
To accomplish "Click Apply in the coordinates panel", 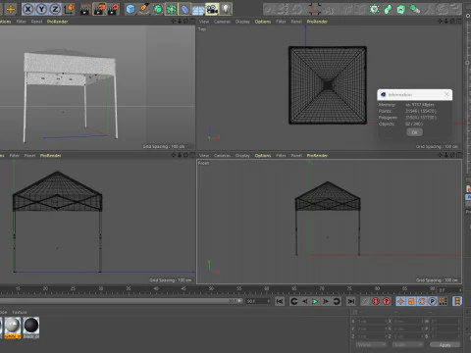I will pos(445,345).
